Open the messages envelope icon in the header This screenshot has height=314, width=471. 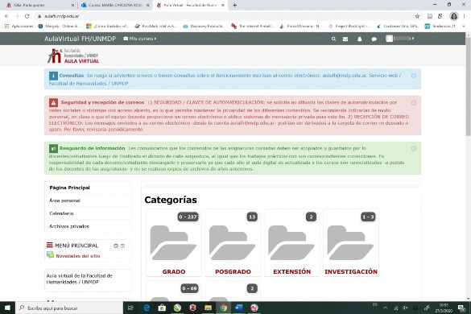(x=345, y=39)
